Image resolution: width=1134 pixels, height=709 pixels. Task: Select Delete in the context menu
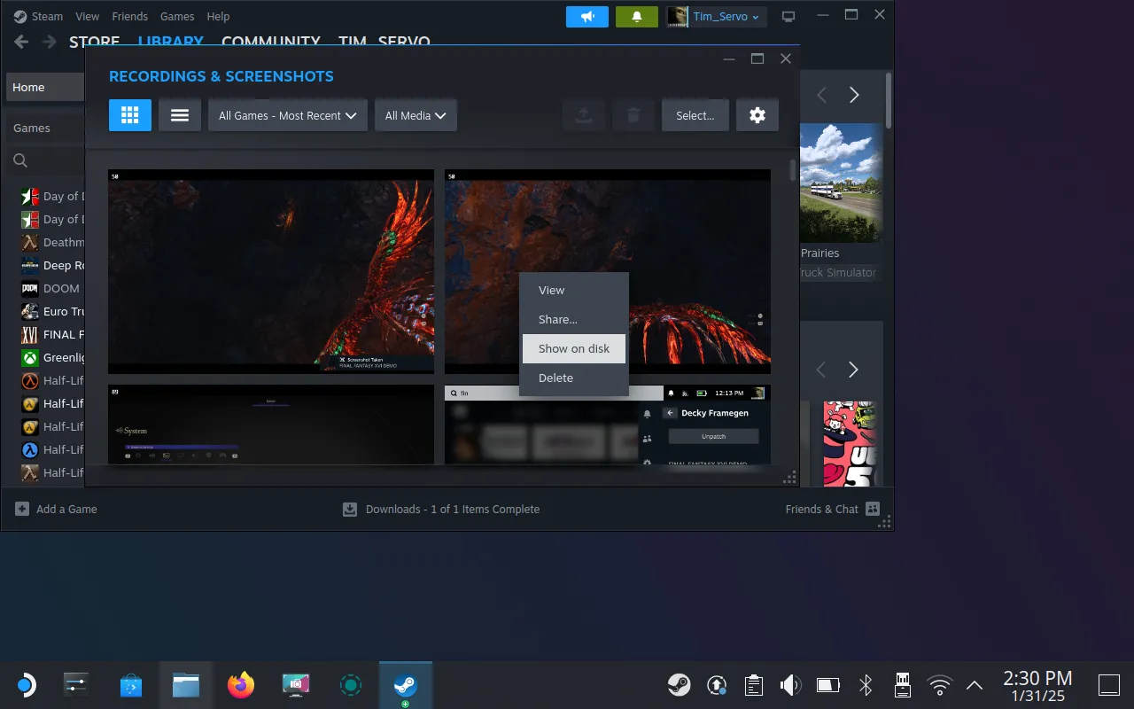click(556, 378)
